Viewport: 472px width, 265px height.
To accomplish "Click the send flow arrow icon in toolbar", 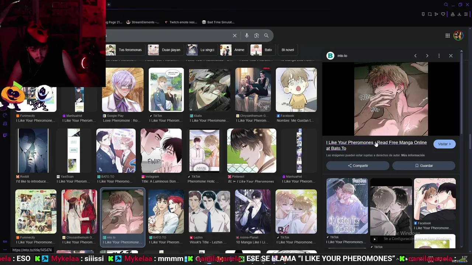I will coord(436,14).
